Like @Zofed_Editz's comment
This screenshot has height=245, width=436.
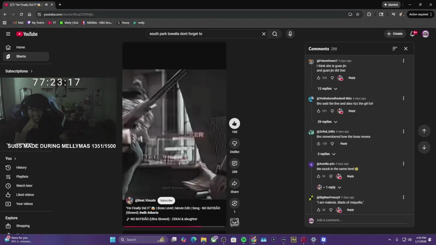coord(318,144)
